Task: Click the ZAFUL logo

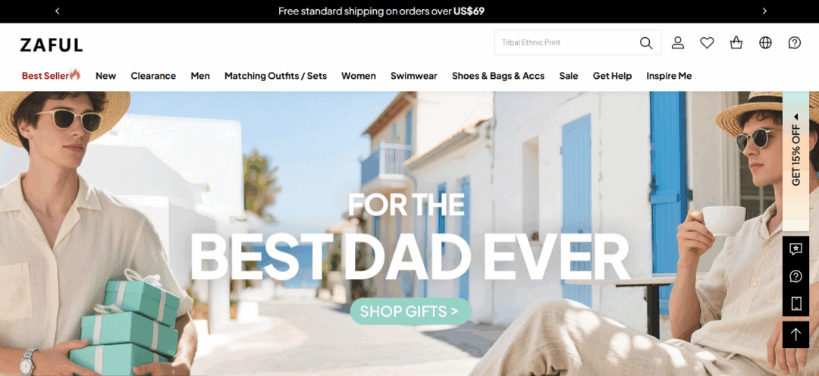Action: click(52, 45)
